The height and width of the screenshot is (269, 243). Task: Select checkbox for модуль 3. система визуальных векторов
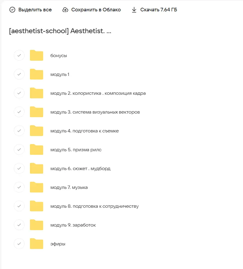pos(19,112)
